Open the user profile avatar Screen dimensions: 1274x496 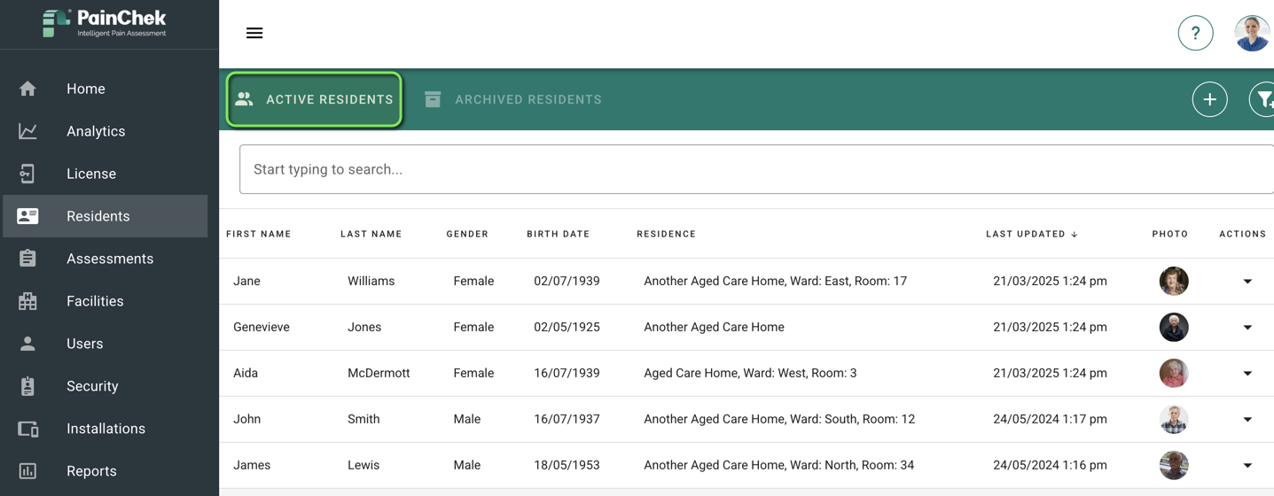click(x=1252, y=33)
